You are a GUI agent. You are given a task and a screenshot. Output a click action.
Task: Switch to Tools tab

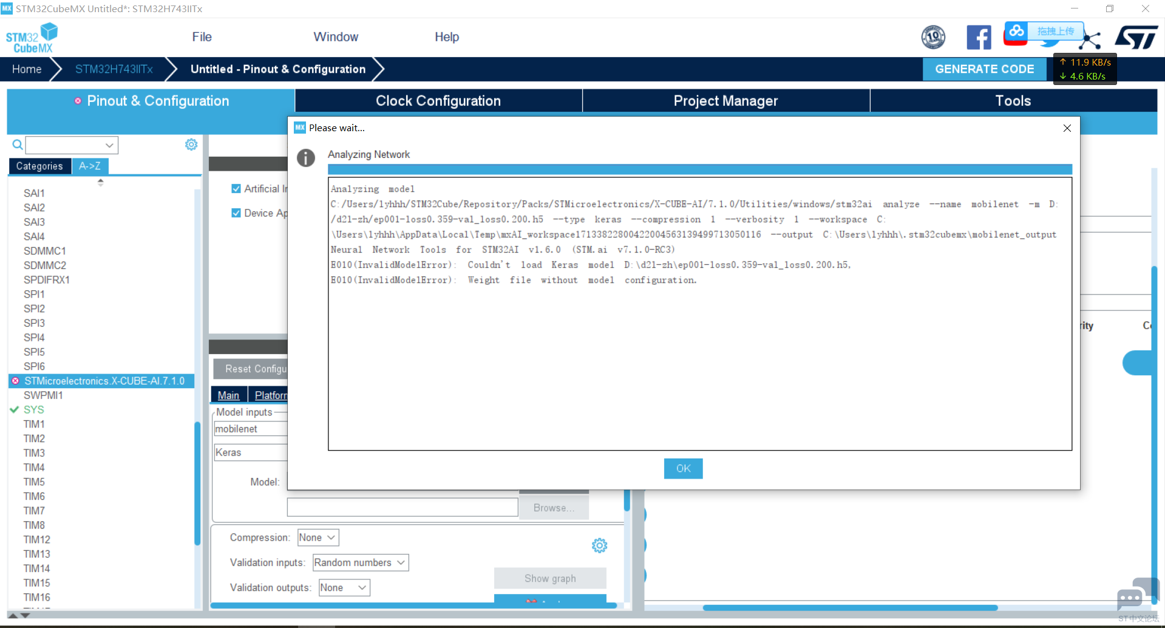click(x=1013, y=101)
